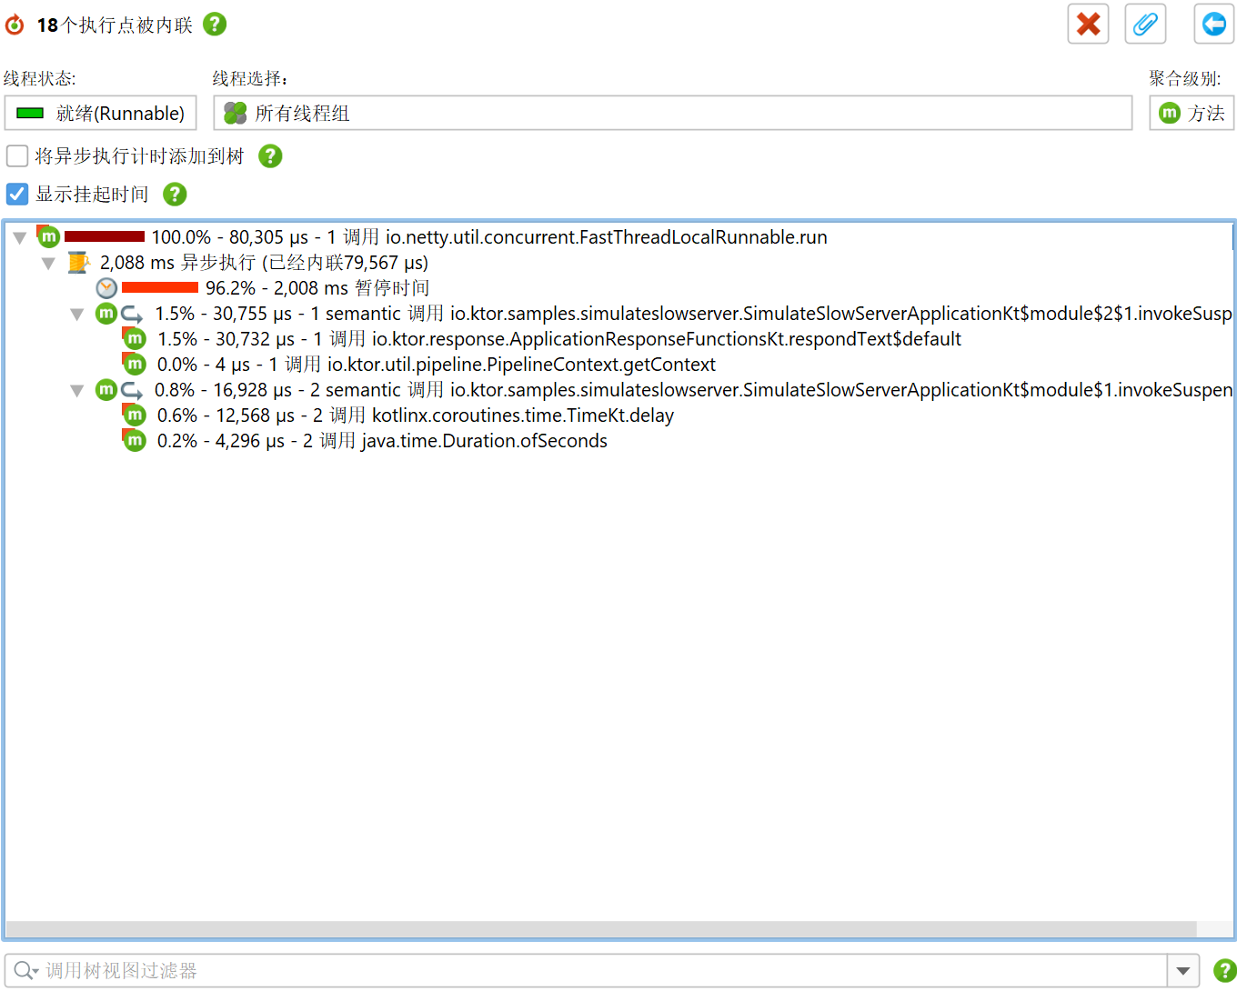
Task: Click the 线程状态: label
Action: pos(40,79)
